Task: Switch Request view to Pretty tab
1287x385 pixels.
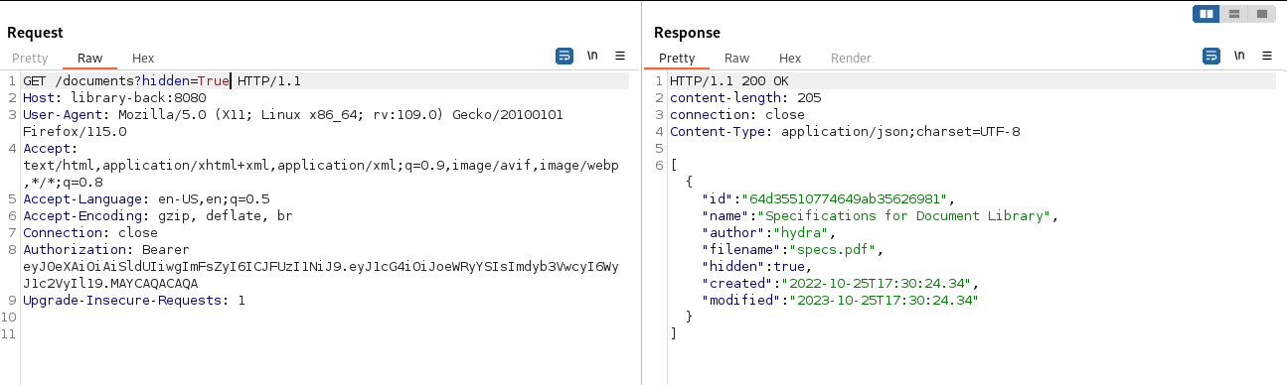Action: [x=30, y=59]
